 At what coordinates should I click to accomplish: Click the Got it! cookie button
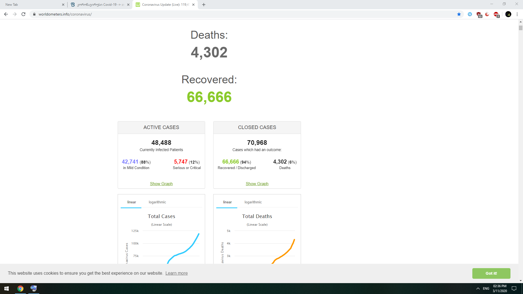(x=491, y=273)
